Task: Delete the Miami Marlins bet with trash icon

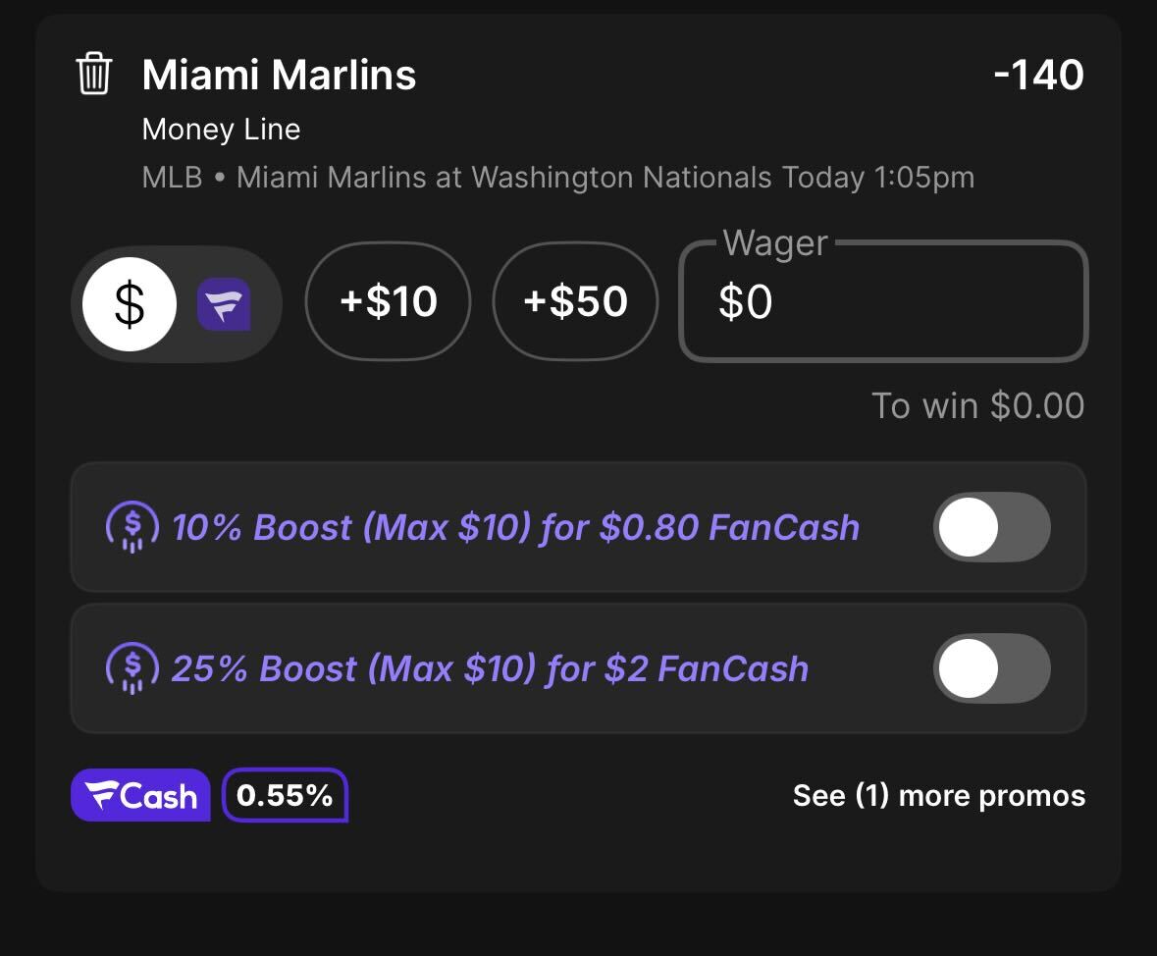Action: click(x=93, y=74)
